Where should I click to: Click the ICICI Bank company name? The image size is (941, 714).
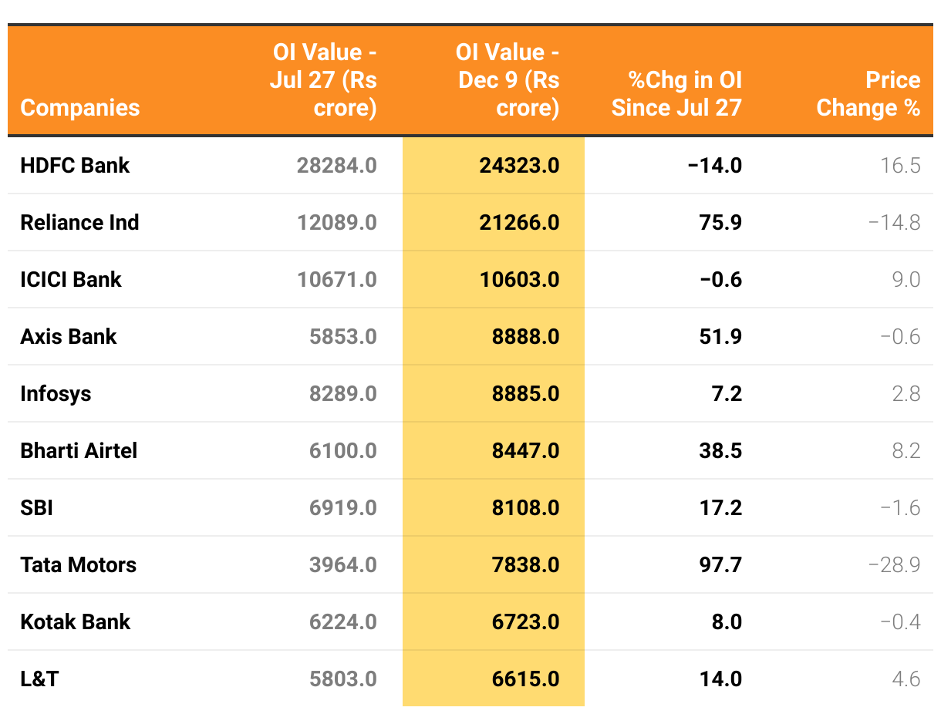pyautogui.click(x=71, y=279)
